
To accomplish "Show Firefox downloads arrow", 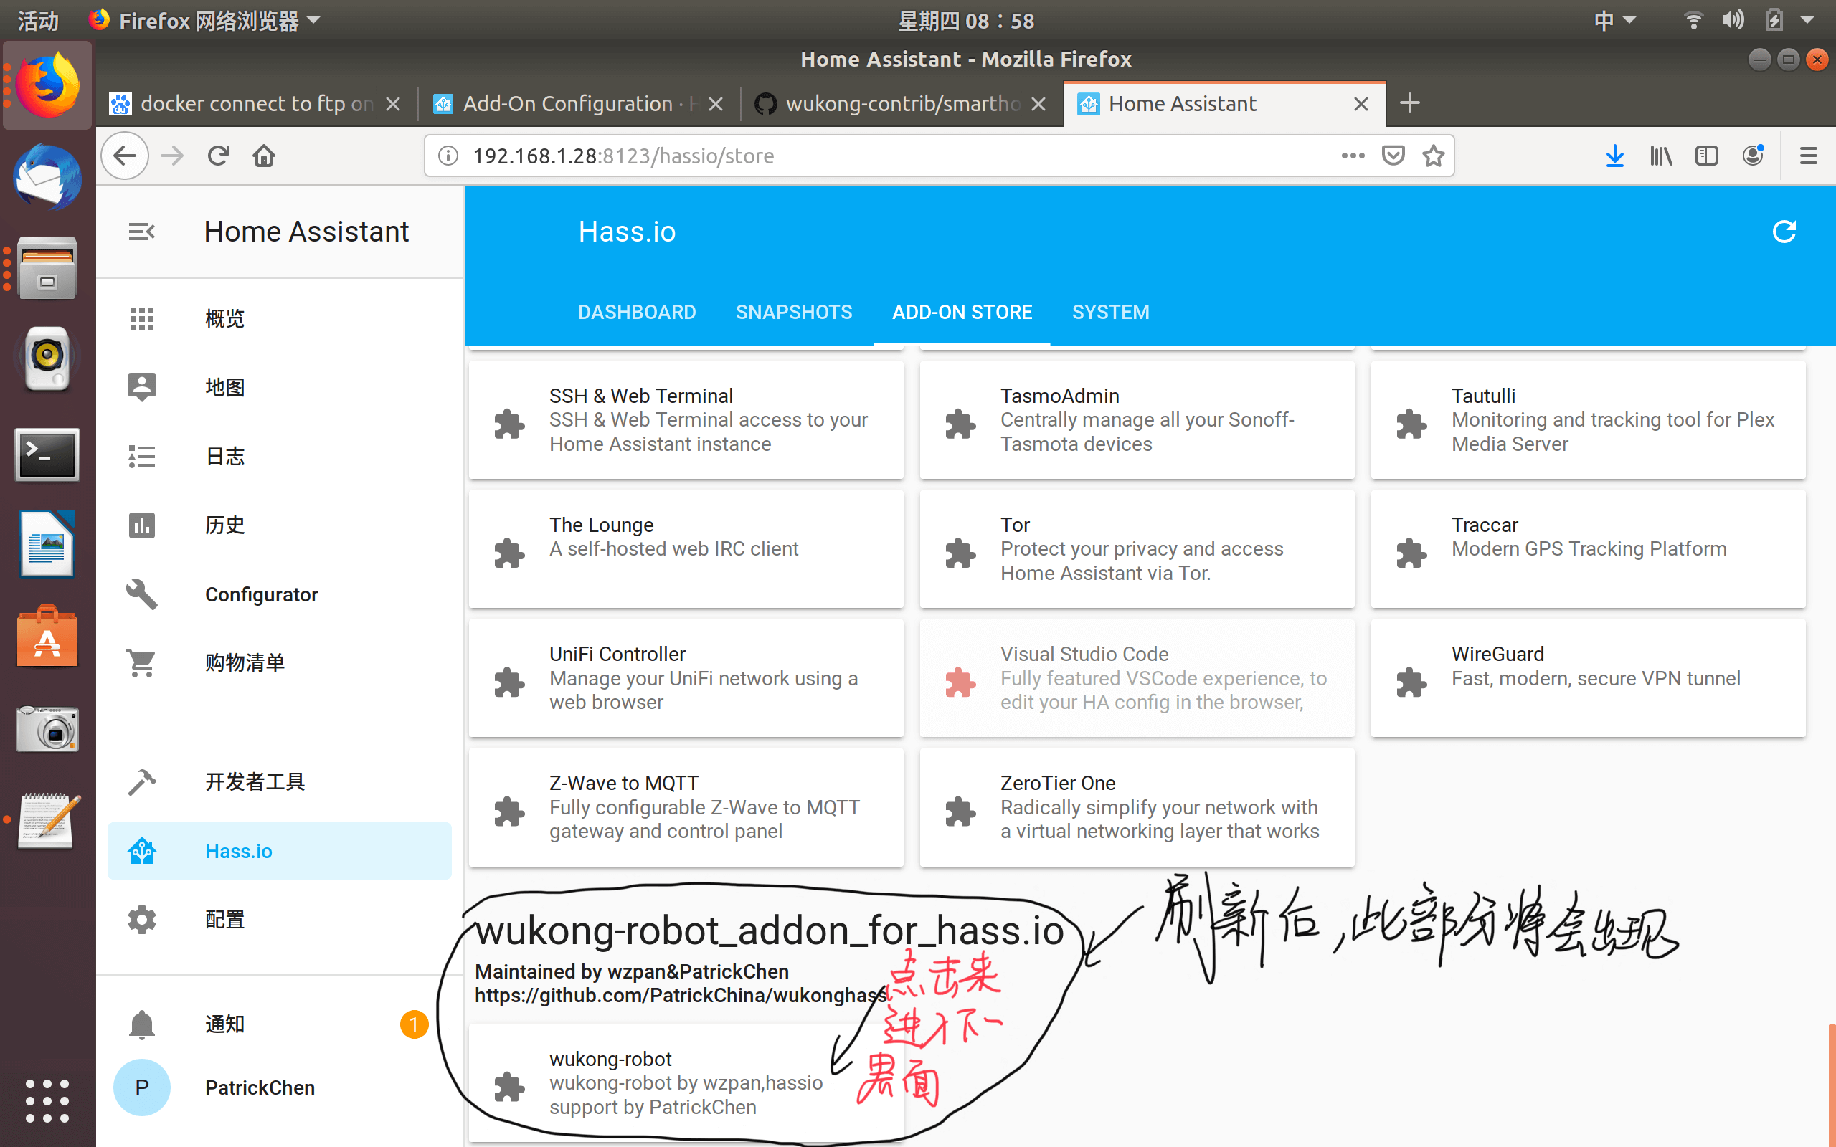I will tap(1614, 156).
